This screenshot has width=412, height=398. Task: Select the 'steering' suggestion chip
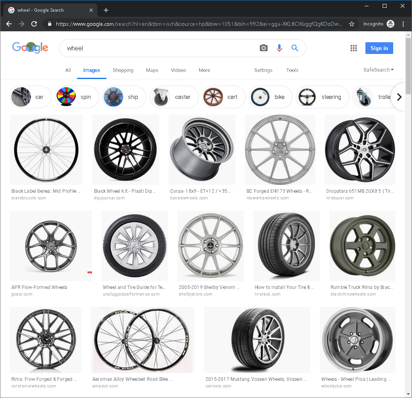[x=322, y=97]
